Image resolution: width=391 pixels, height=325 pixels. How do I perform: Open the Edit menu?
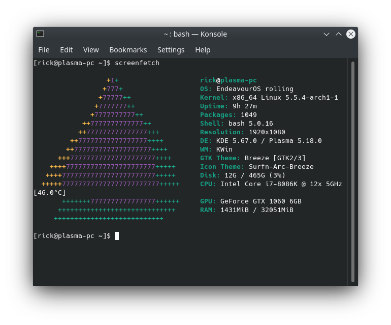point(67,50)
